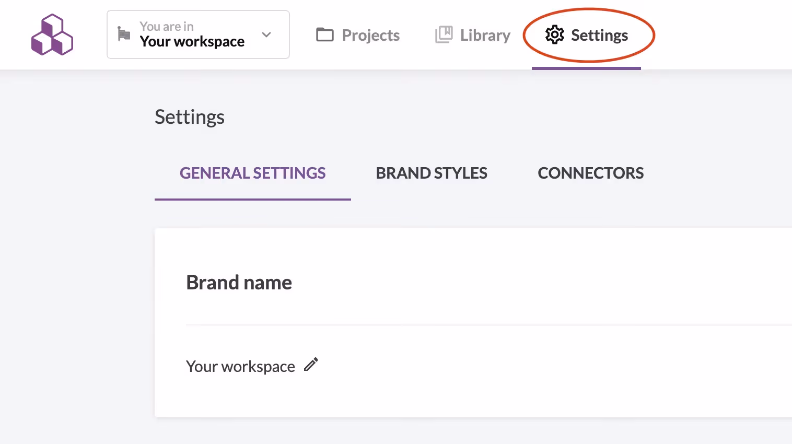Screen dimensions: 792x444
Task: Go to the Library section
Action: (x=473, y=35)
